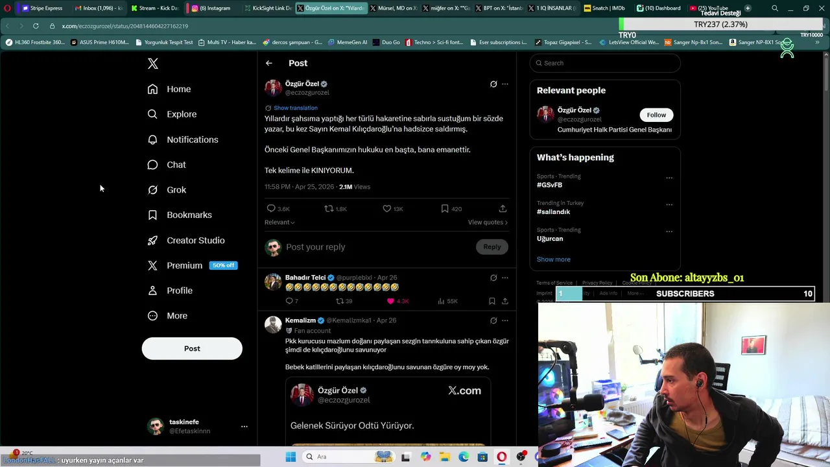Screen dimensions: 830x467
Task: Switch to the Stripe Express tab
Action: click(x=43, y=8)
